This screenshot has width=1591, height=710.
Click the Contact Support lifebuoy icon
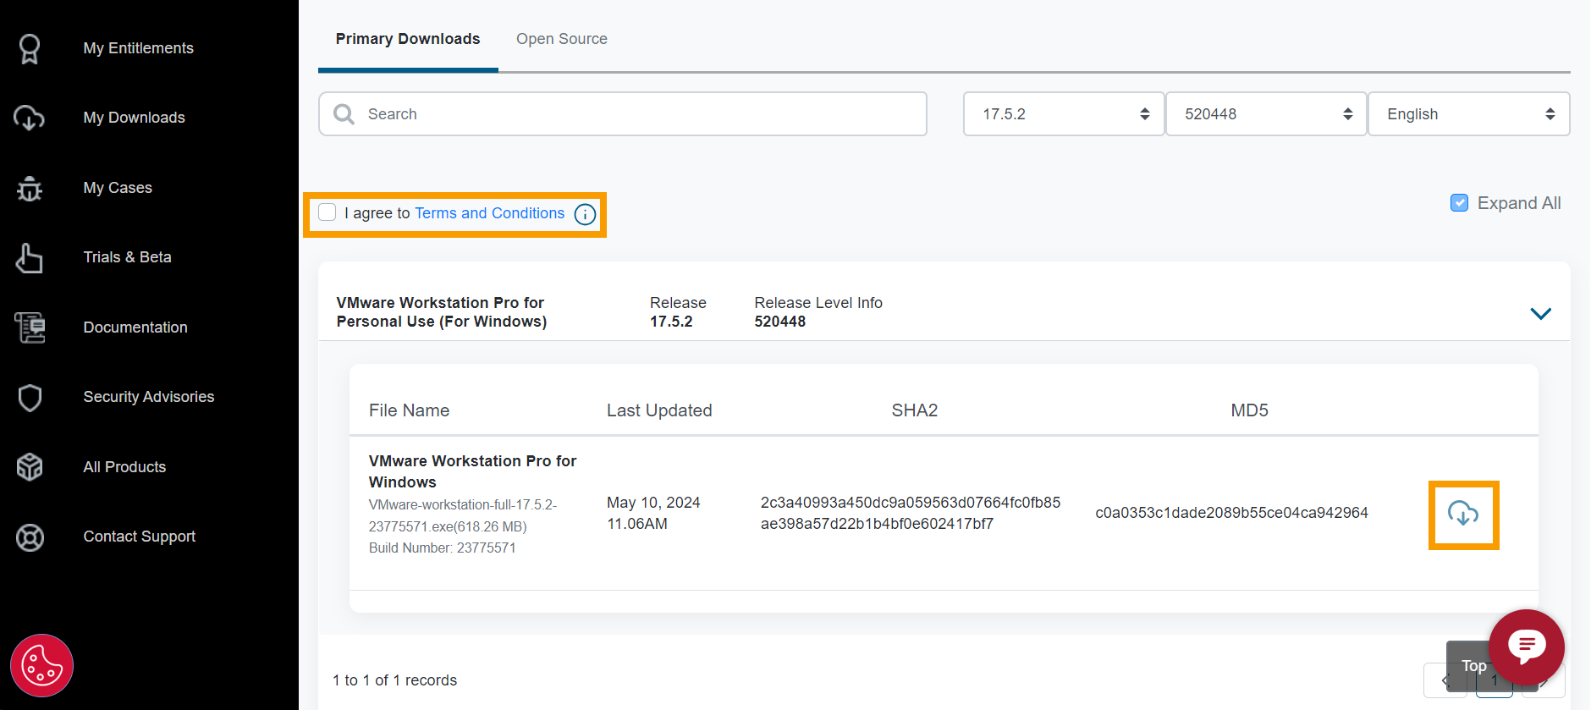[x=30, y=537]
